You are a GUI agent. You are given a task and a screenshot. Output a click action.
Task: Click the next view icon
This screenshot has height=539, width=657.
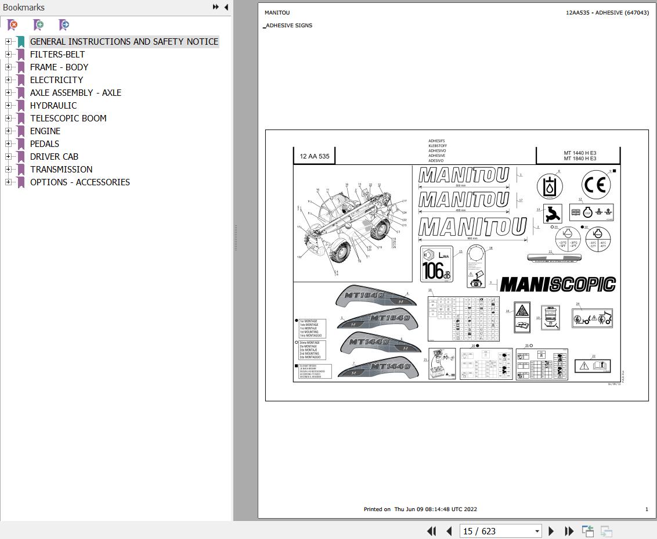pos(607,531)
